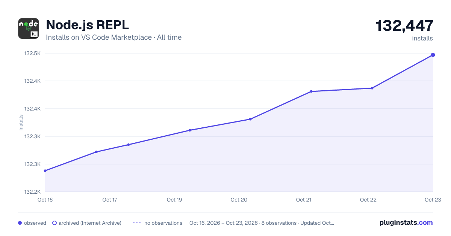
Task: Click the dashed 'no observations' legend line
Action: [137, 223]
